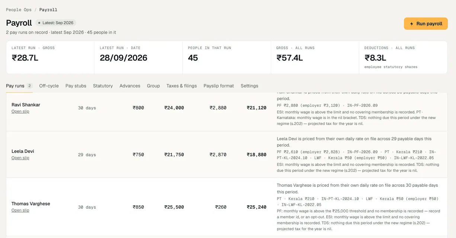The image size is (456, 238).
Task: Click the "2 pay runs on record" summary line
Action: click(61, 32)
